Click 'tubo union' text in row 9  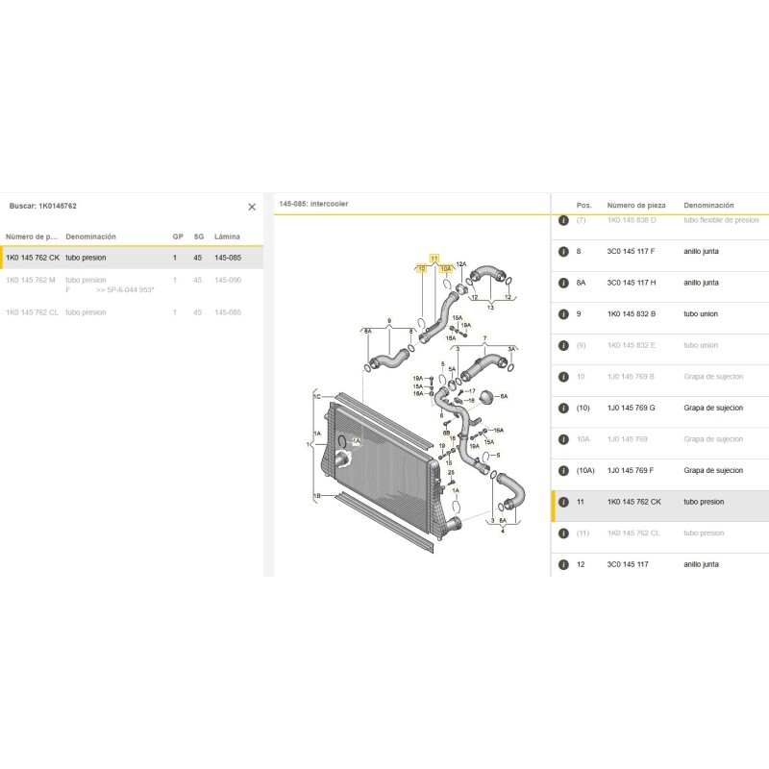701,314
